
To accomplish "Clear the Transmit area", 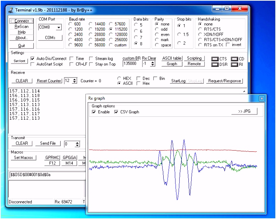I will (22, 143).
